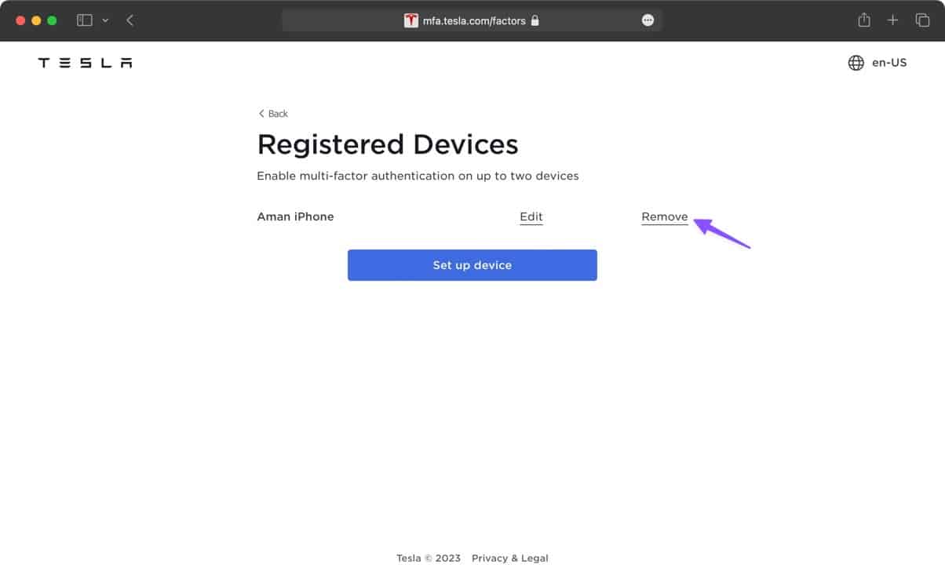Screen dimensions: 945x579
Task: Click the Tesla logo in header
Action: 85,63
